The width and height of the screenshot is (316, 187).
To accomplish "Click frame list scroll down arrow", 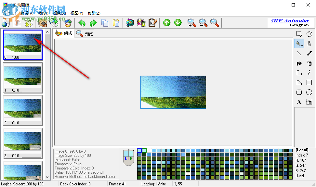I will [47, 177].
